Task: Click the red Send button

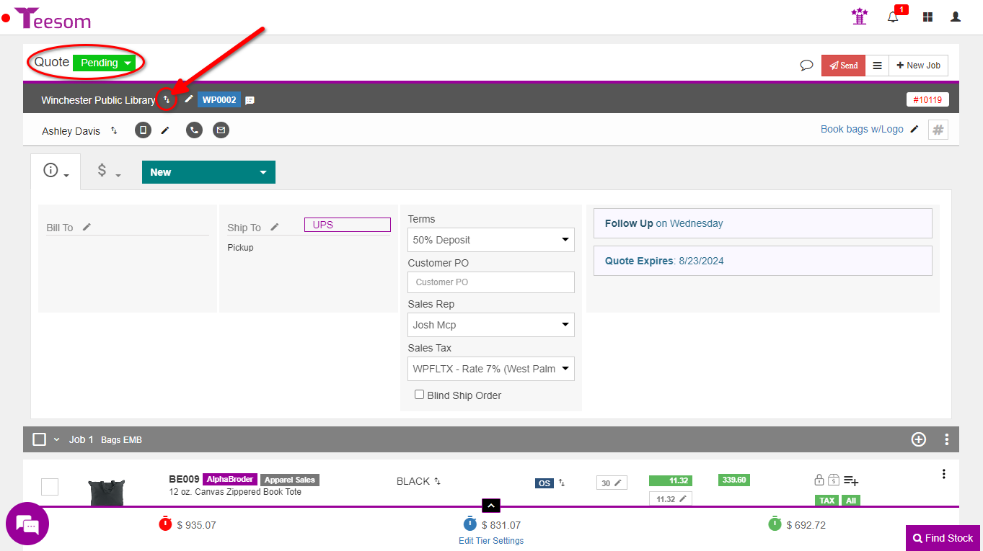Action: [843, 66]
